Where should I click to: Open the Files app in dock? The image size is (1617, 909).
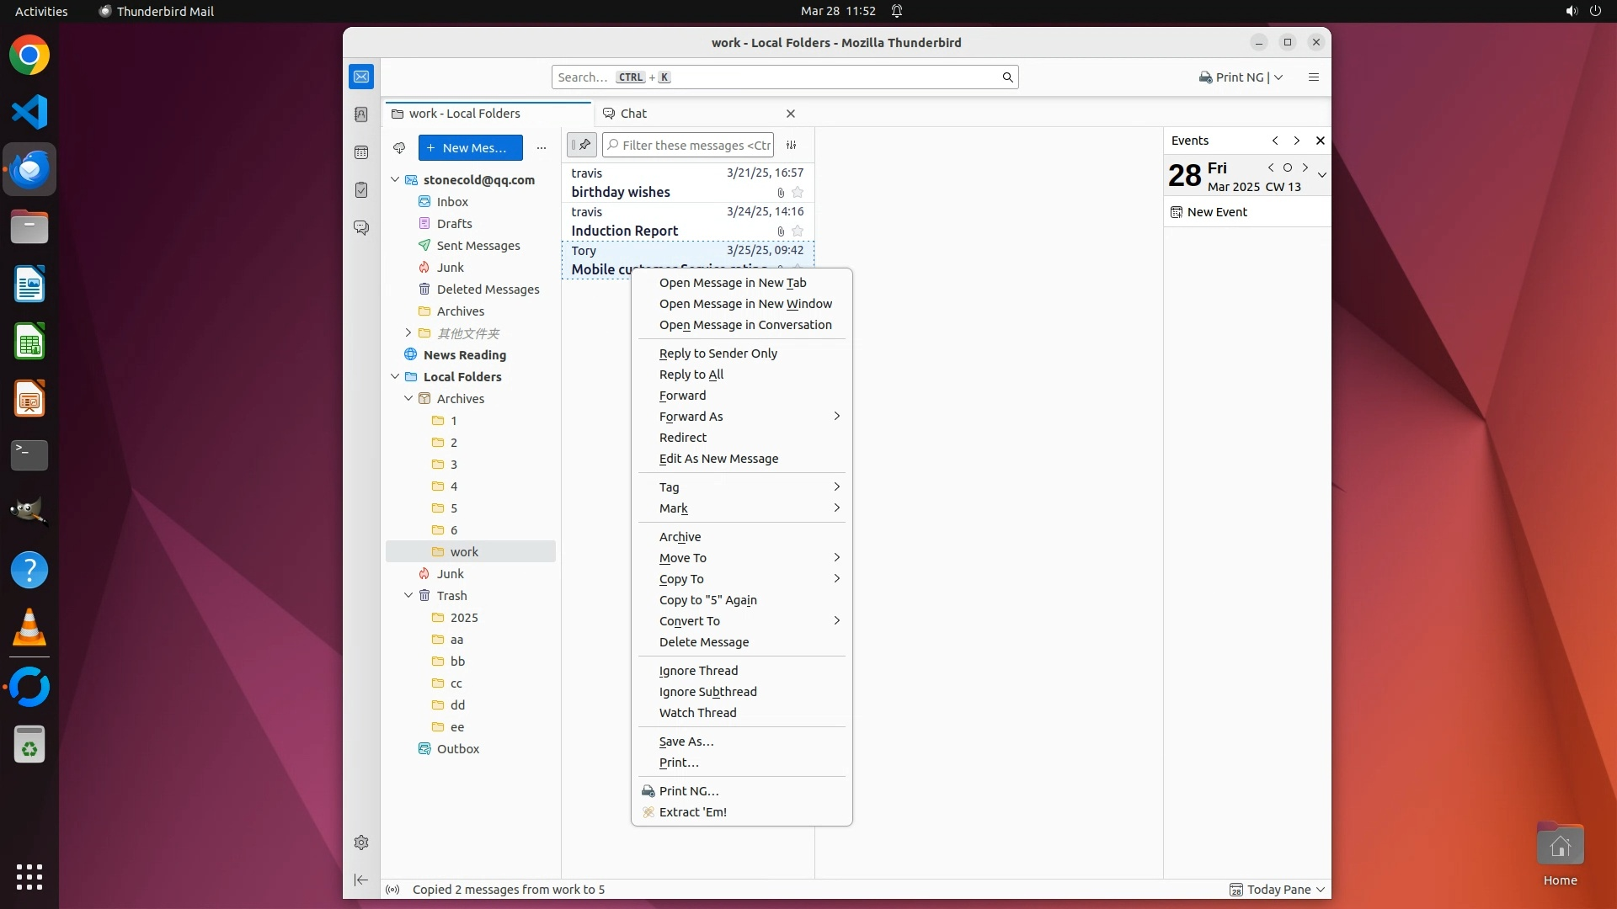(29, 227)
